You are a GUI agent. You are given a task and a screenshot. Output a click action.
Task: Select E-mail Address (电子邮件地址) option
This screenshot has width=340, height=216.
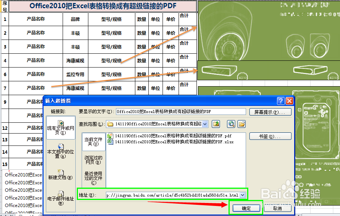61,198
